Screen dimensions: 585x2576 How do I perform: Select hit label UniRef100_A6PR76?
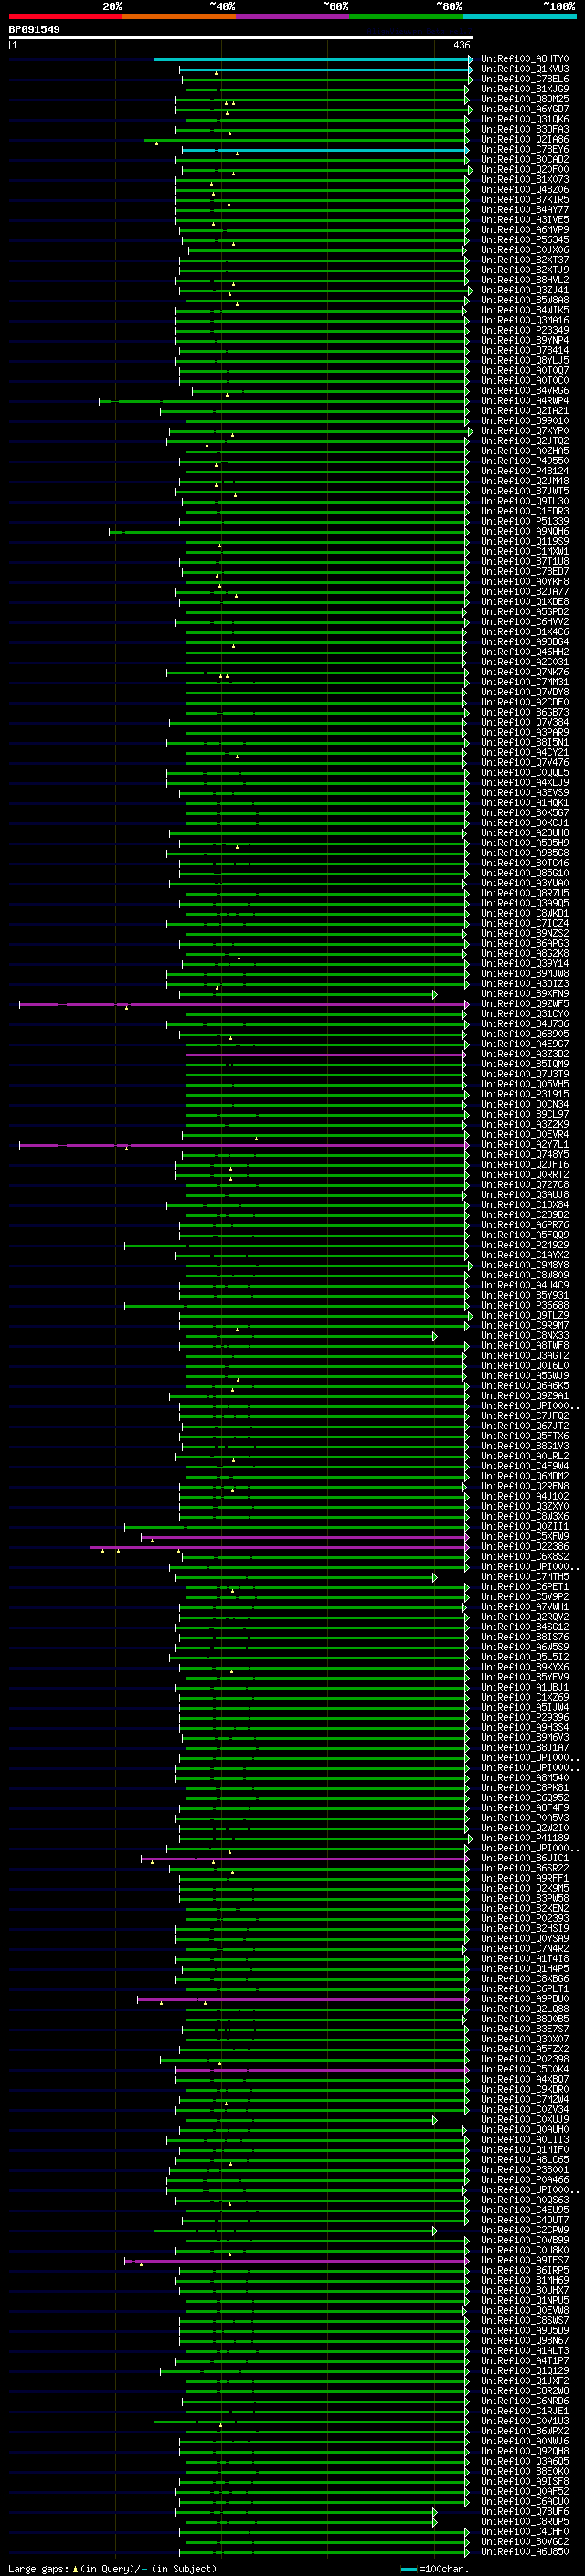tap(524, 1225)
